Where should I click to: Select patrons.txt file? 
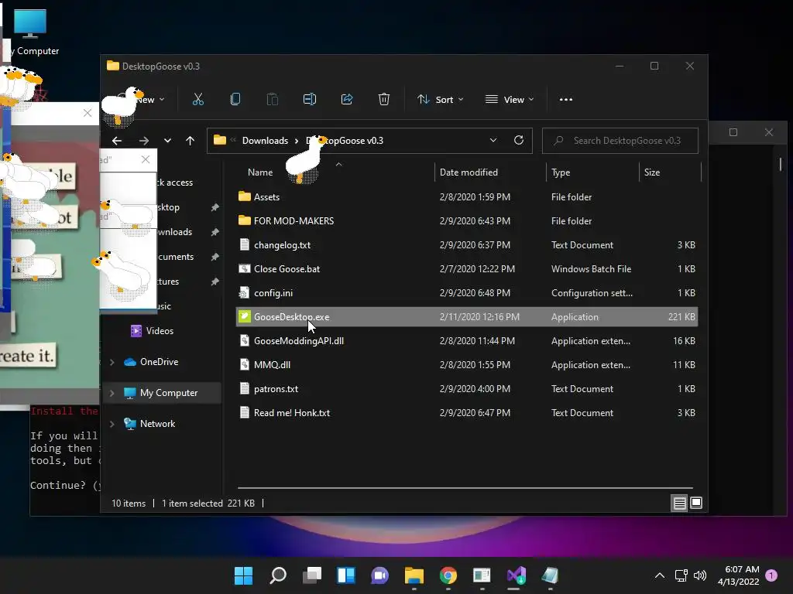(x=467, y=389)
